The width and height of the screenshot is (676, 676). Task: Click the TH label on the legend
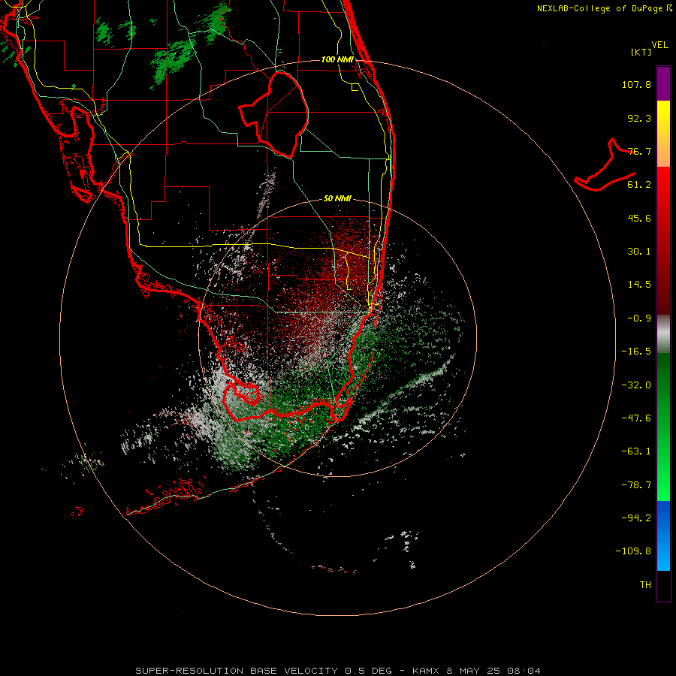tap(645, 585)
